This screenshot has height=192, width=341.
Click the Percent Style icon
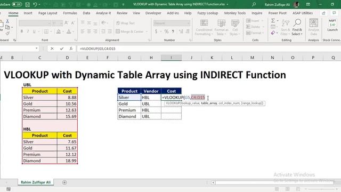(166, 31)
